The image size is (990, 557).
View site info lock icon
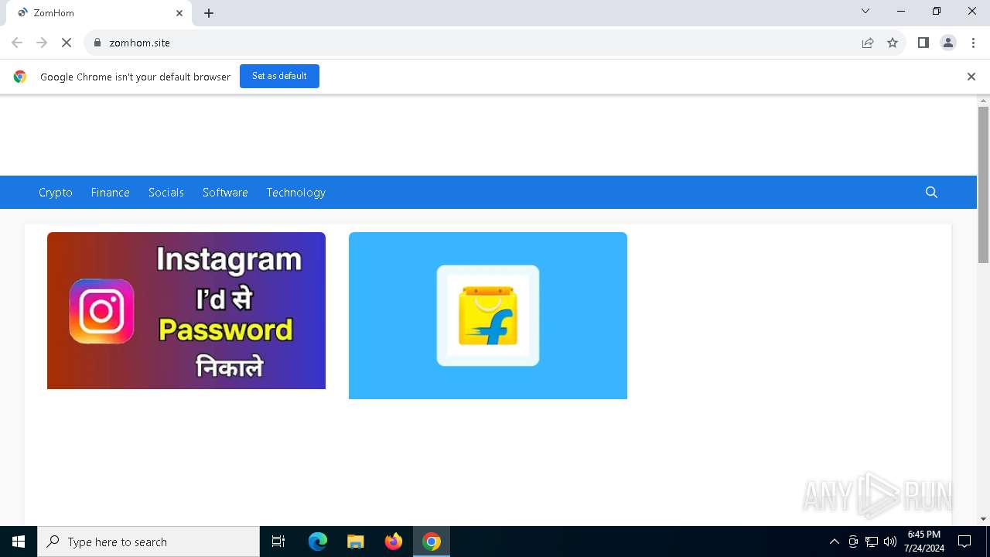click(x=97, y=43)
